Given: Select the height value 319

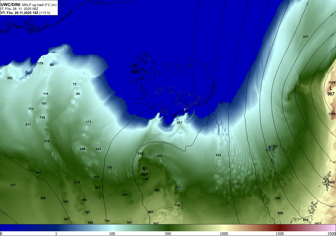Looking at the screenshot, I should tap(46, 141).
